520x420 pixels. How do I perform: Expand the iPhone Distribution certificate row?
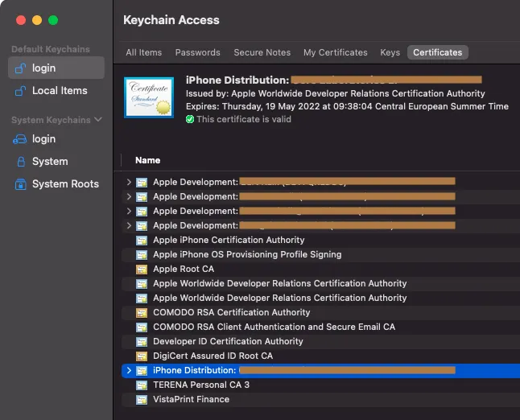(x=129, y=370)
